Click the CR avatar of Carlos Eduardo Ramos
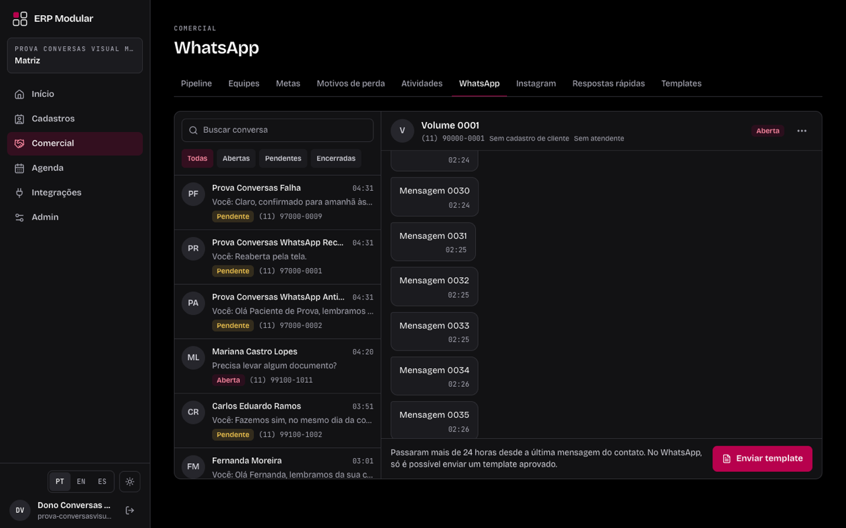This screenshot has width=846, height=528. pos(193,412)
